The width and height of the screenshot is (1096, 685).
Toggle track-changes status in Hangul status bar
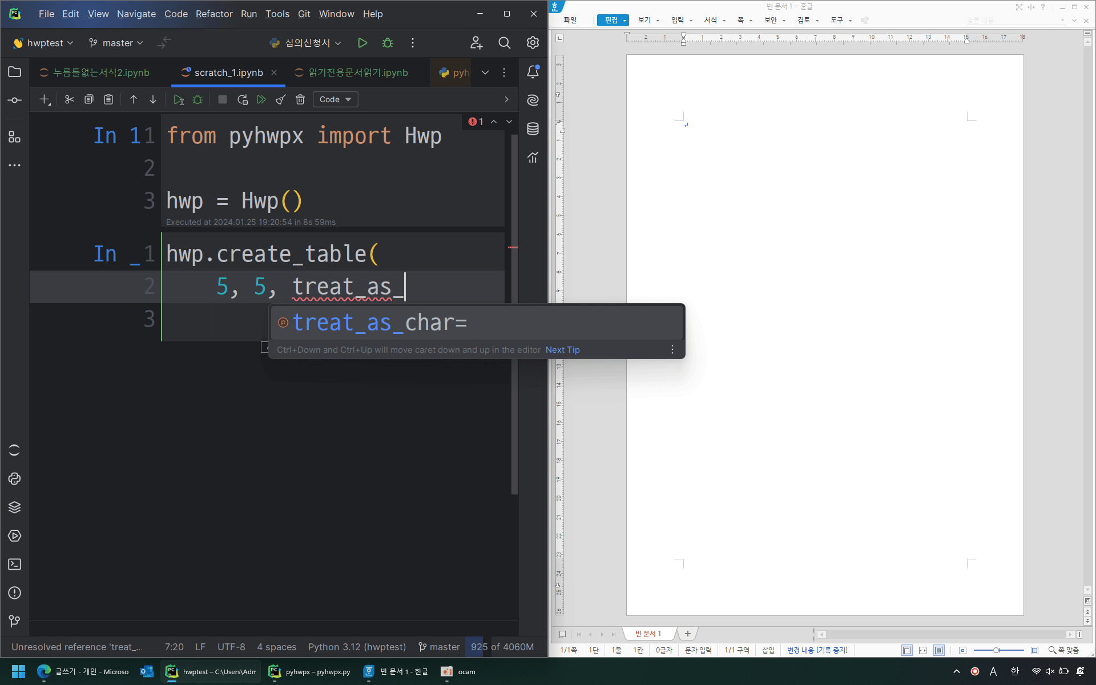(817, 650)
